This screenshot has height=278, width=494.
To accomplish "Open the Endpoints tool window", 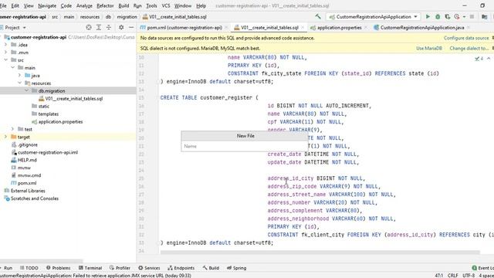I will coord(181,268).
